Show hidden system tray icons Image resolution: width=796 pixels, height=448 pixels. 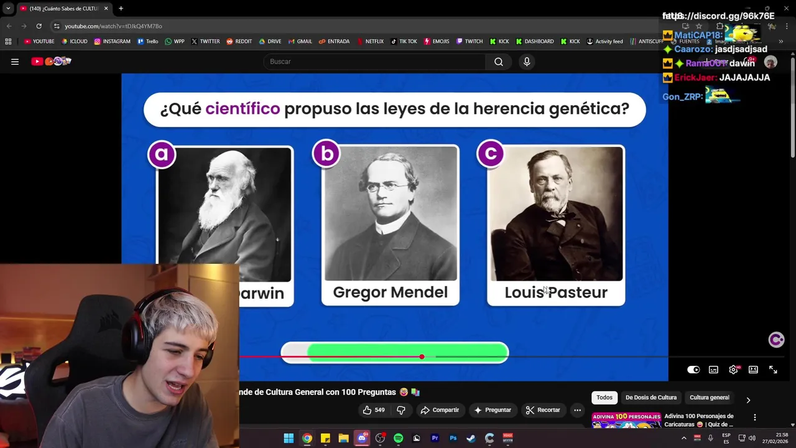[x=683, y=438]
